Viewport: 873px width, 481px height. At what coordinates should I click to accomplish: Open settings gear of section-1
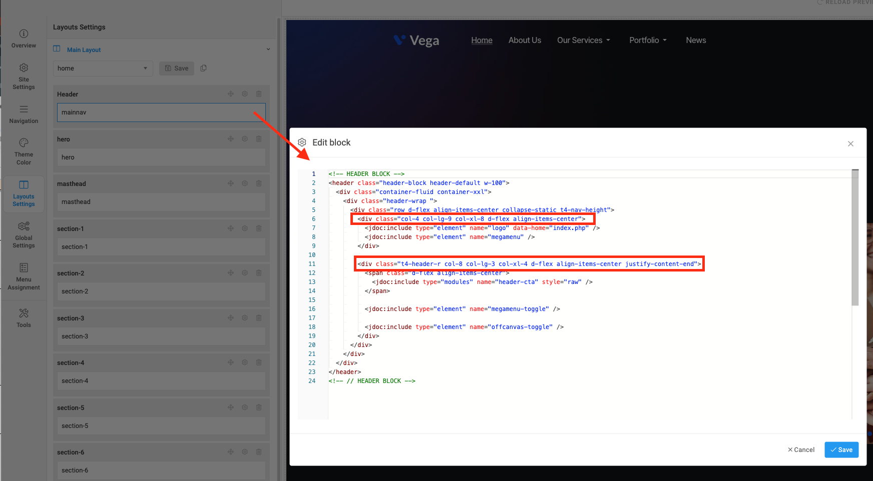point(245,228)
